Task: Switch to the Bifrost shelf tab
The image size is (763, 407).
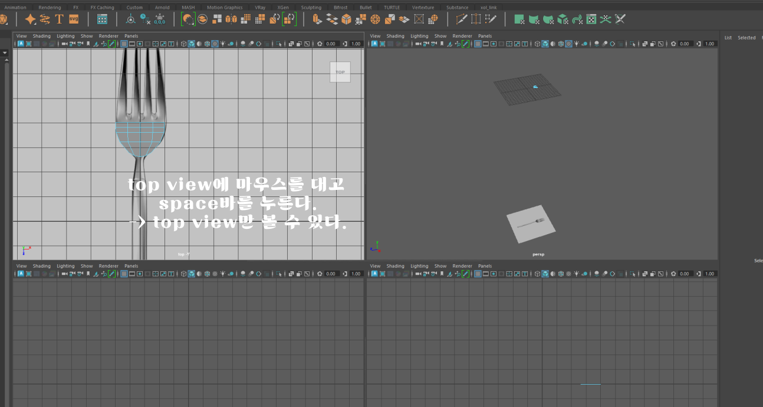Action: click(x=340, y=8)
